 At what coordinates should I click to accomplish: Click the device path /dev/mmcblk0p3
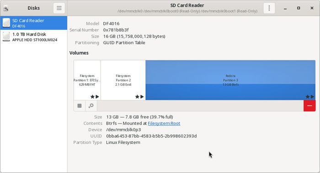[123, 130]
